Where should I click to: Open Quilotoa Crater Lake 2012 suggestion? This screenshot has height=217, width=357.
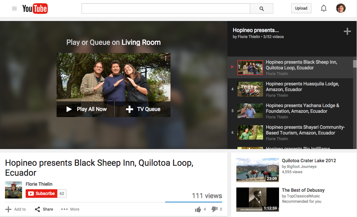click(309, 160)
